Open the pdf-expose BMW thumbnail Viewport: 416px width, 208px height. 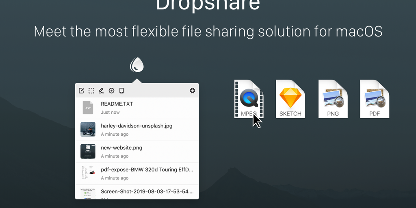pos(88,173)
